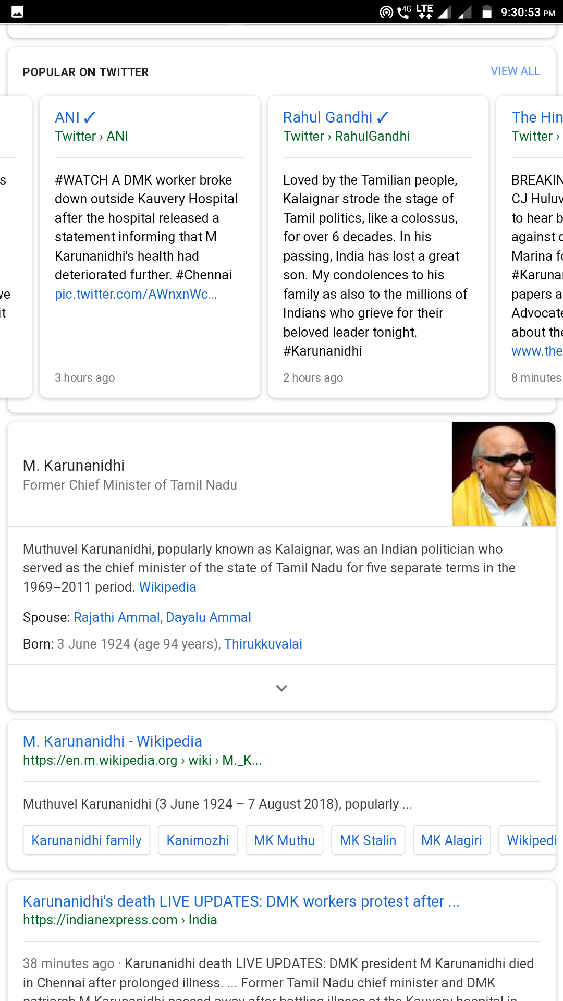The height and width of the screenshot is (1001, 563).
Task: Tap the MK Muthu chip
Action: point(284,840)
